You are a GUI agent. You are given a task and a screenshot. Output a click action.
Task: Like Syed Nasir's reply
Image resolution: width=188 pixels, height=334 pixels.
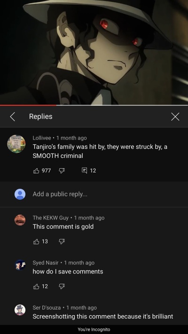click(x=36, y=287)
